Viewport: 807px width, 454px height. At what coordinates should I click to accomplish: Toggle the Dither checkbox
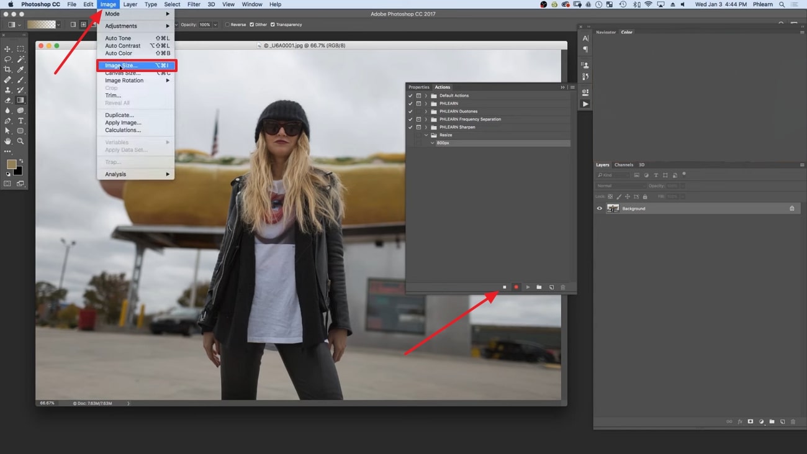(x=251, y=25)
